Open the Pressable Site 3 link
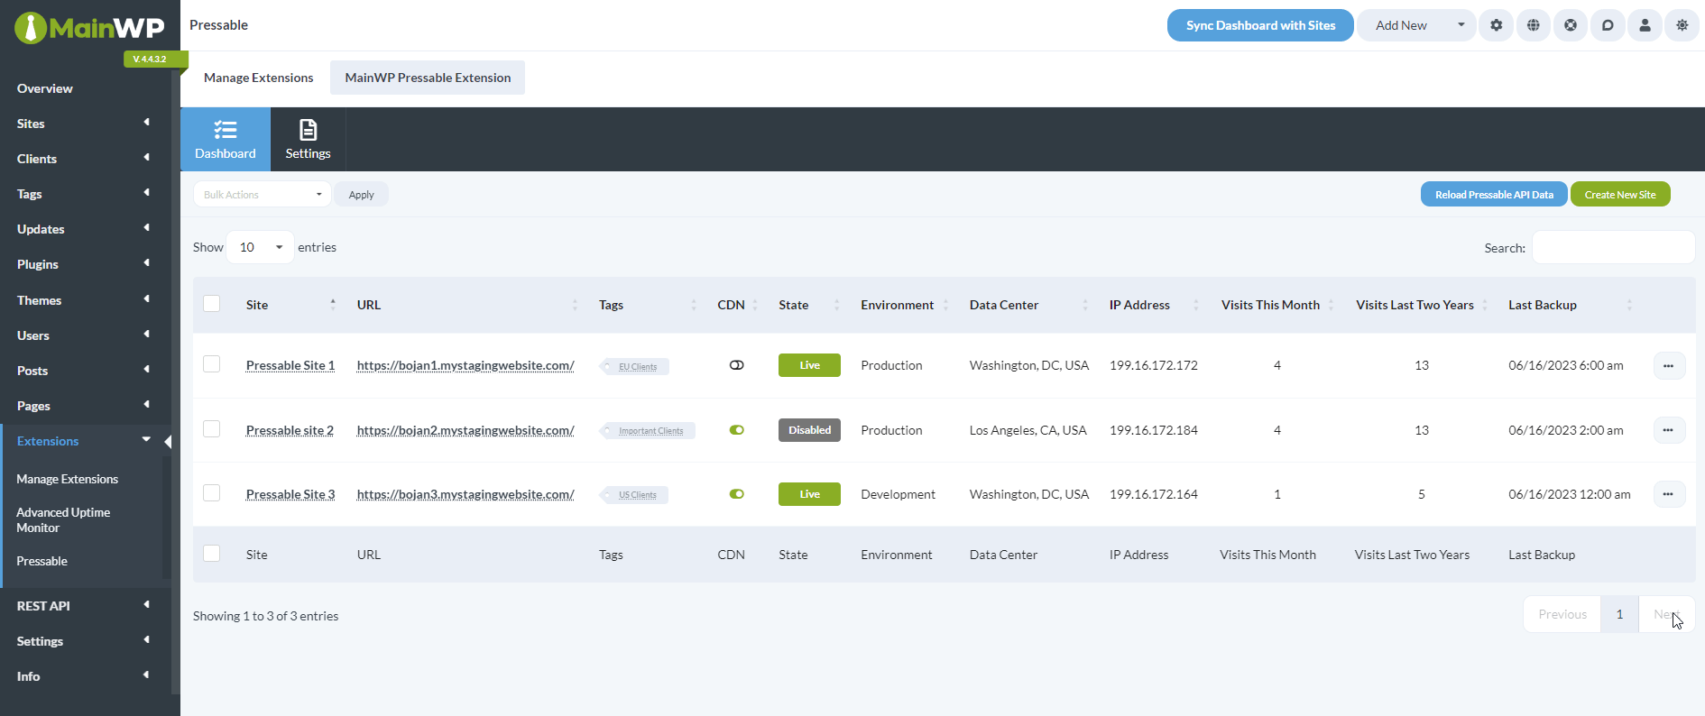The width and height of the screenshot is (1705, 716). point(290,494)
